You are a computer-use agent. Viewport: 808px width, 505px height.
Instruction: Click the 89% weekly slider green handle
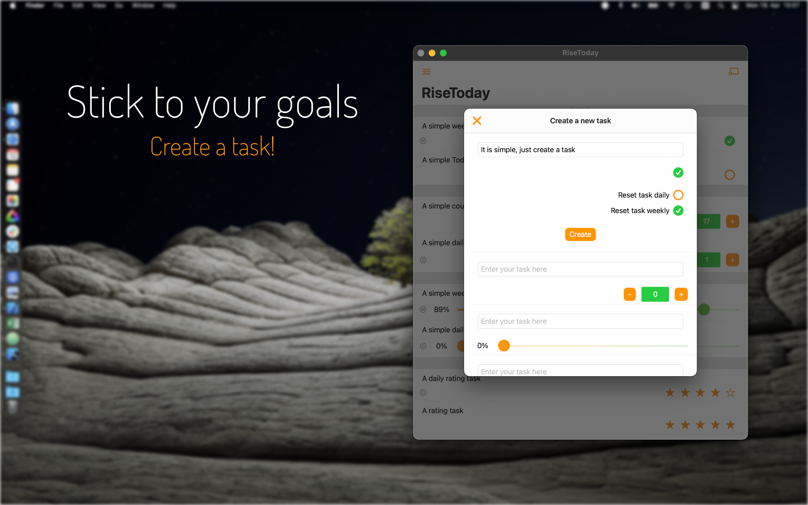click(704, 310)
